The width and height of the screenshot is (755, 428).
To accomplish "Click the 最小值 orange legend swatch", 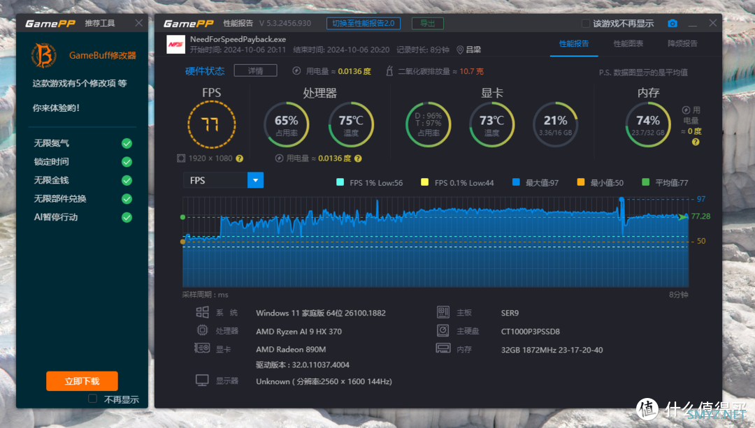I will pyautogui.click(x=581, y=182).
